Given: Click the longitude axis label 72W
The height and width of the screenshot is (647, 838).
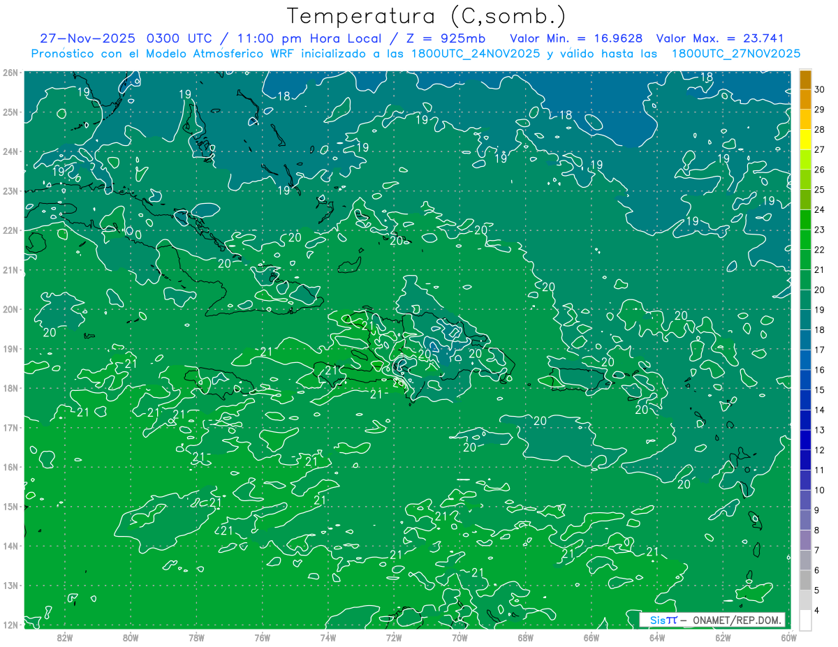Looking at the screenshot, I should click(x=394, y=637).
